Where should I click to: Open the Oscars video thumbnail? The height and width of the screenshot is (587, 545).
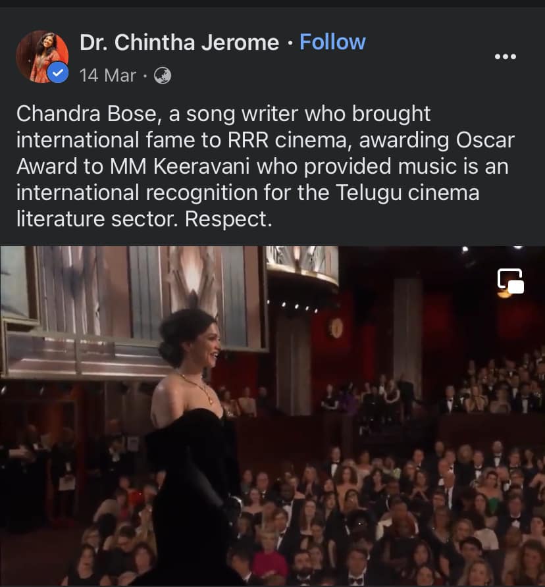(272, 416)
